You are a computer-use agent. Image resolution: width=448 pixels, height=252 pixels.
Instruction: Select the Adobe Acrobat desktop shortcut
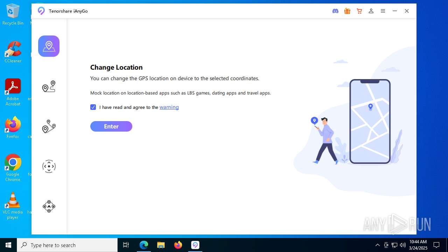pos(13,92)
